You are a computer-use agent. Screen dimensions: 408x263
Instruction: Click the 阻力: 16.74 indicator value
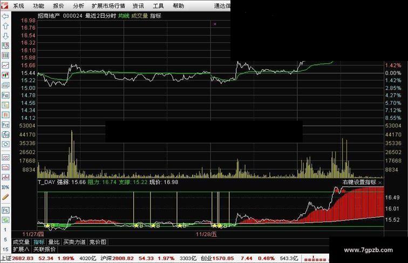coord(102,182)
